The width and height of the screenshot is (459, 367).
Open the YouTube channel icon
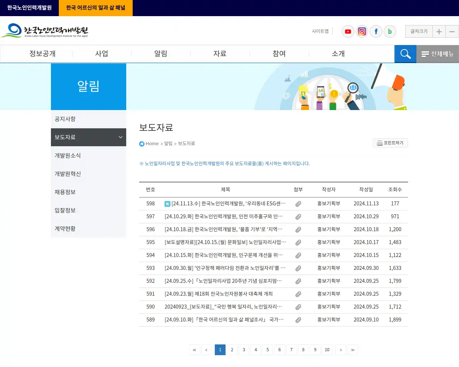click(348, 32)
